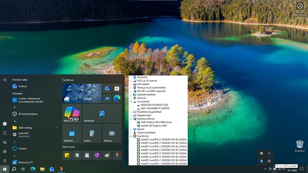Image resolution: width=308 pixels, height=173 pixels.
Task: Click the hamburger menu at Start menu top
Action: pyautogui.click(x=5, y=80)
